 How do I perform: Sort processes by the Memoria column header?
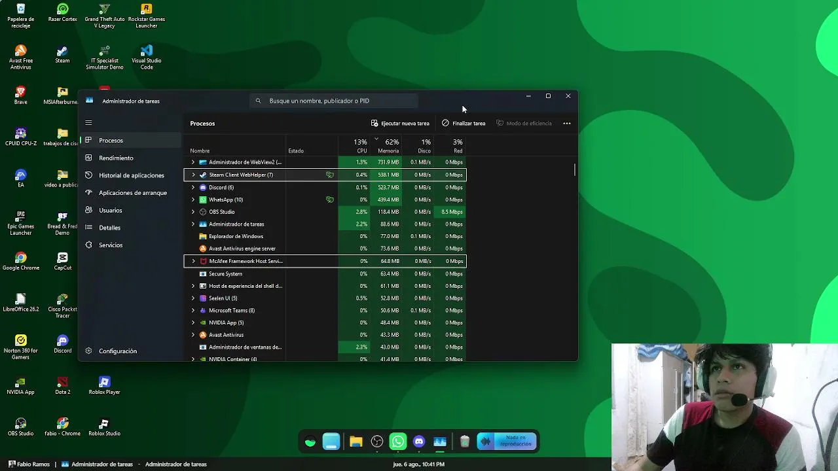(x=386, y=146)
